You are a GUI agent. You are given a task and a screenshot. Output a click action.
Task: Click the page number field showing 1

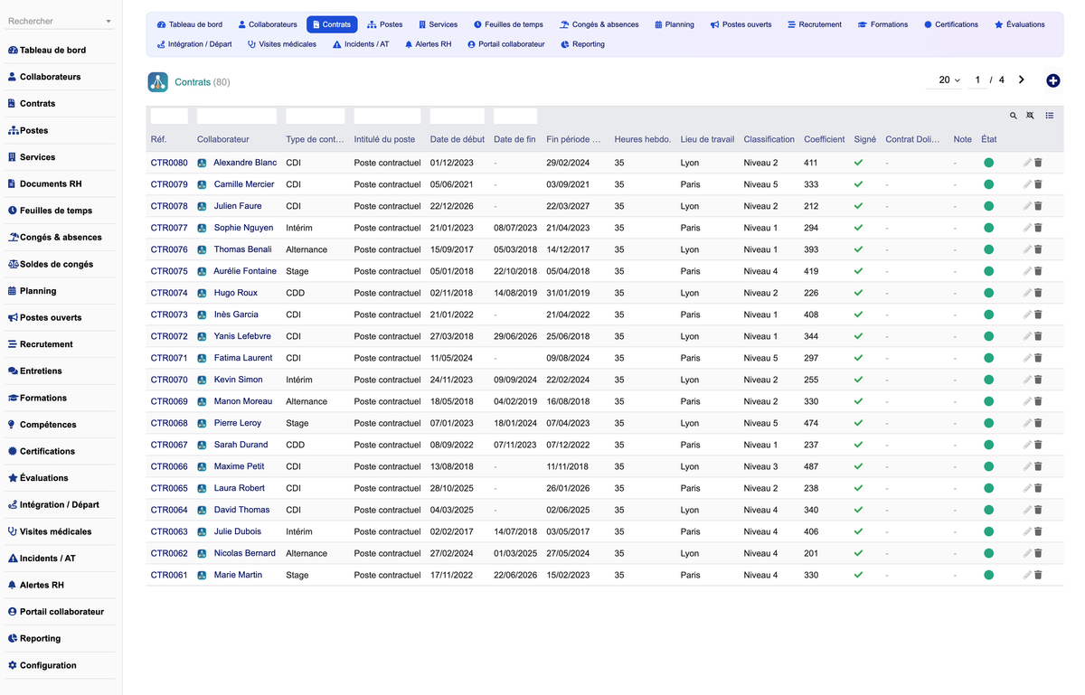tap(976, 80)
